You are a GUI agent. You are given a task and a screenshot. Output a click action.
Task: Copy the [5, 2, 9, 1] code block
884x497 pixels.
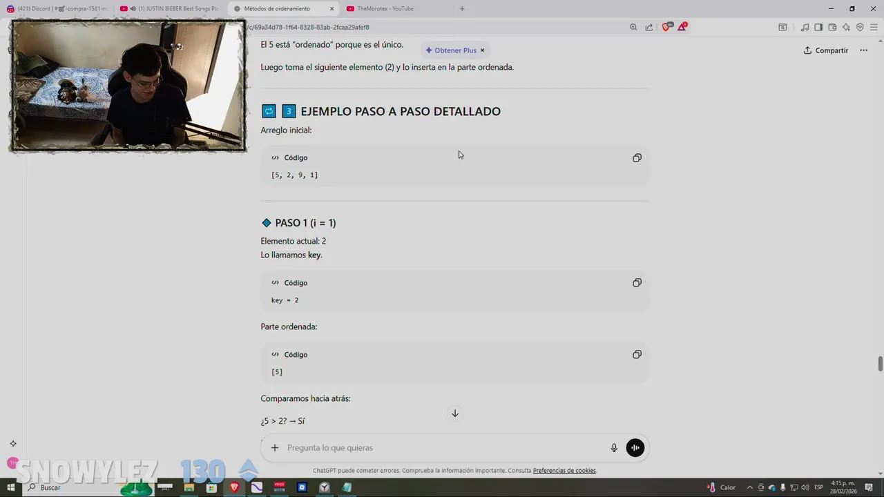coord(637,158)
